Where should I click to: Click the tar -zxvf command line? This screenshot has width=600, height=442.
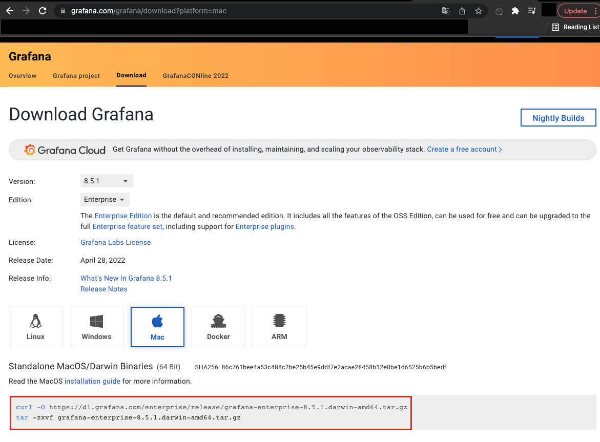pos(128,417)
